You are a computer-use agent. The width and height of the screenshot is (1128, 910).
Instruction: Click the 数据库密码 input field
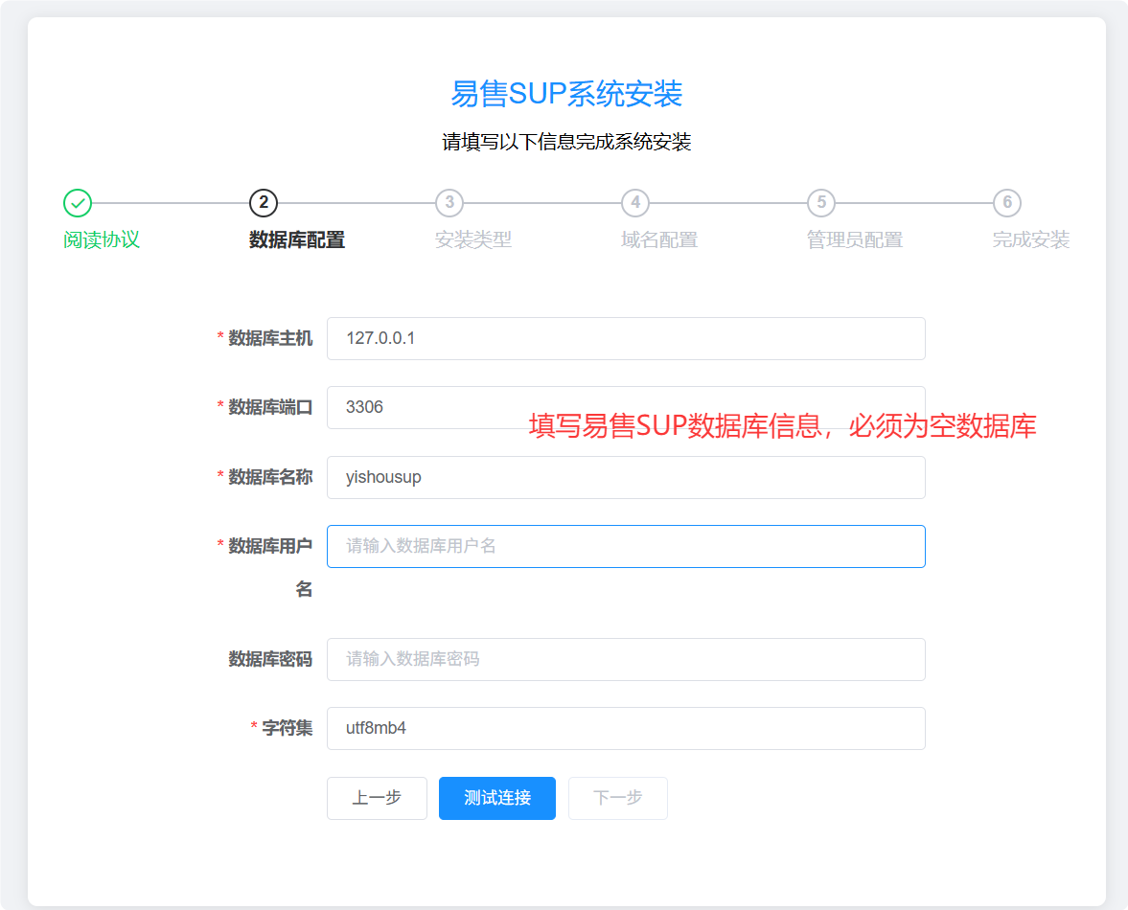pyautogui.click(x=626, y=659)
